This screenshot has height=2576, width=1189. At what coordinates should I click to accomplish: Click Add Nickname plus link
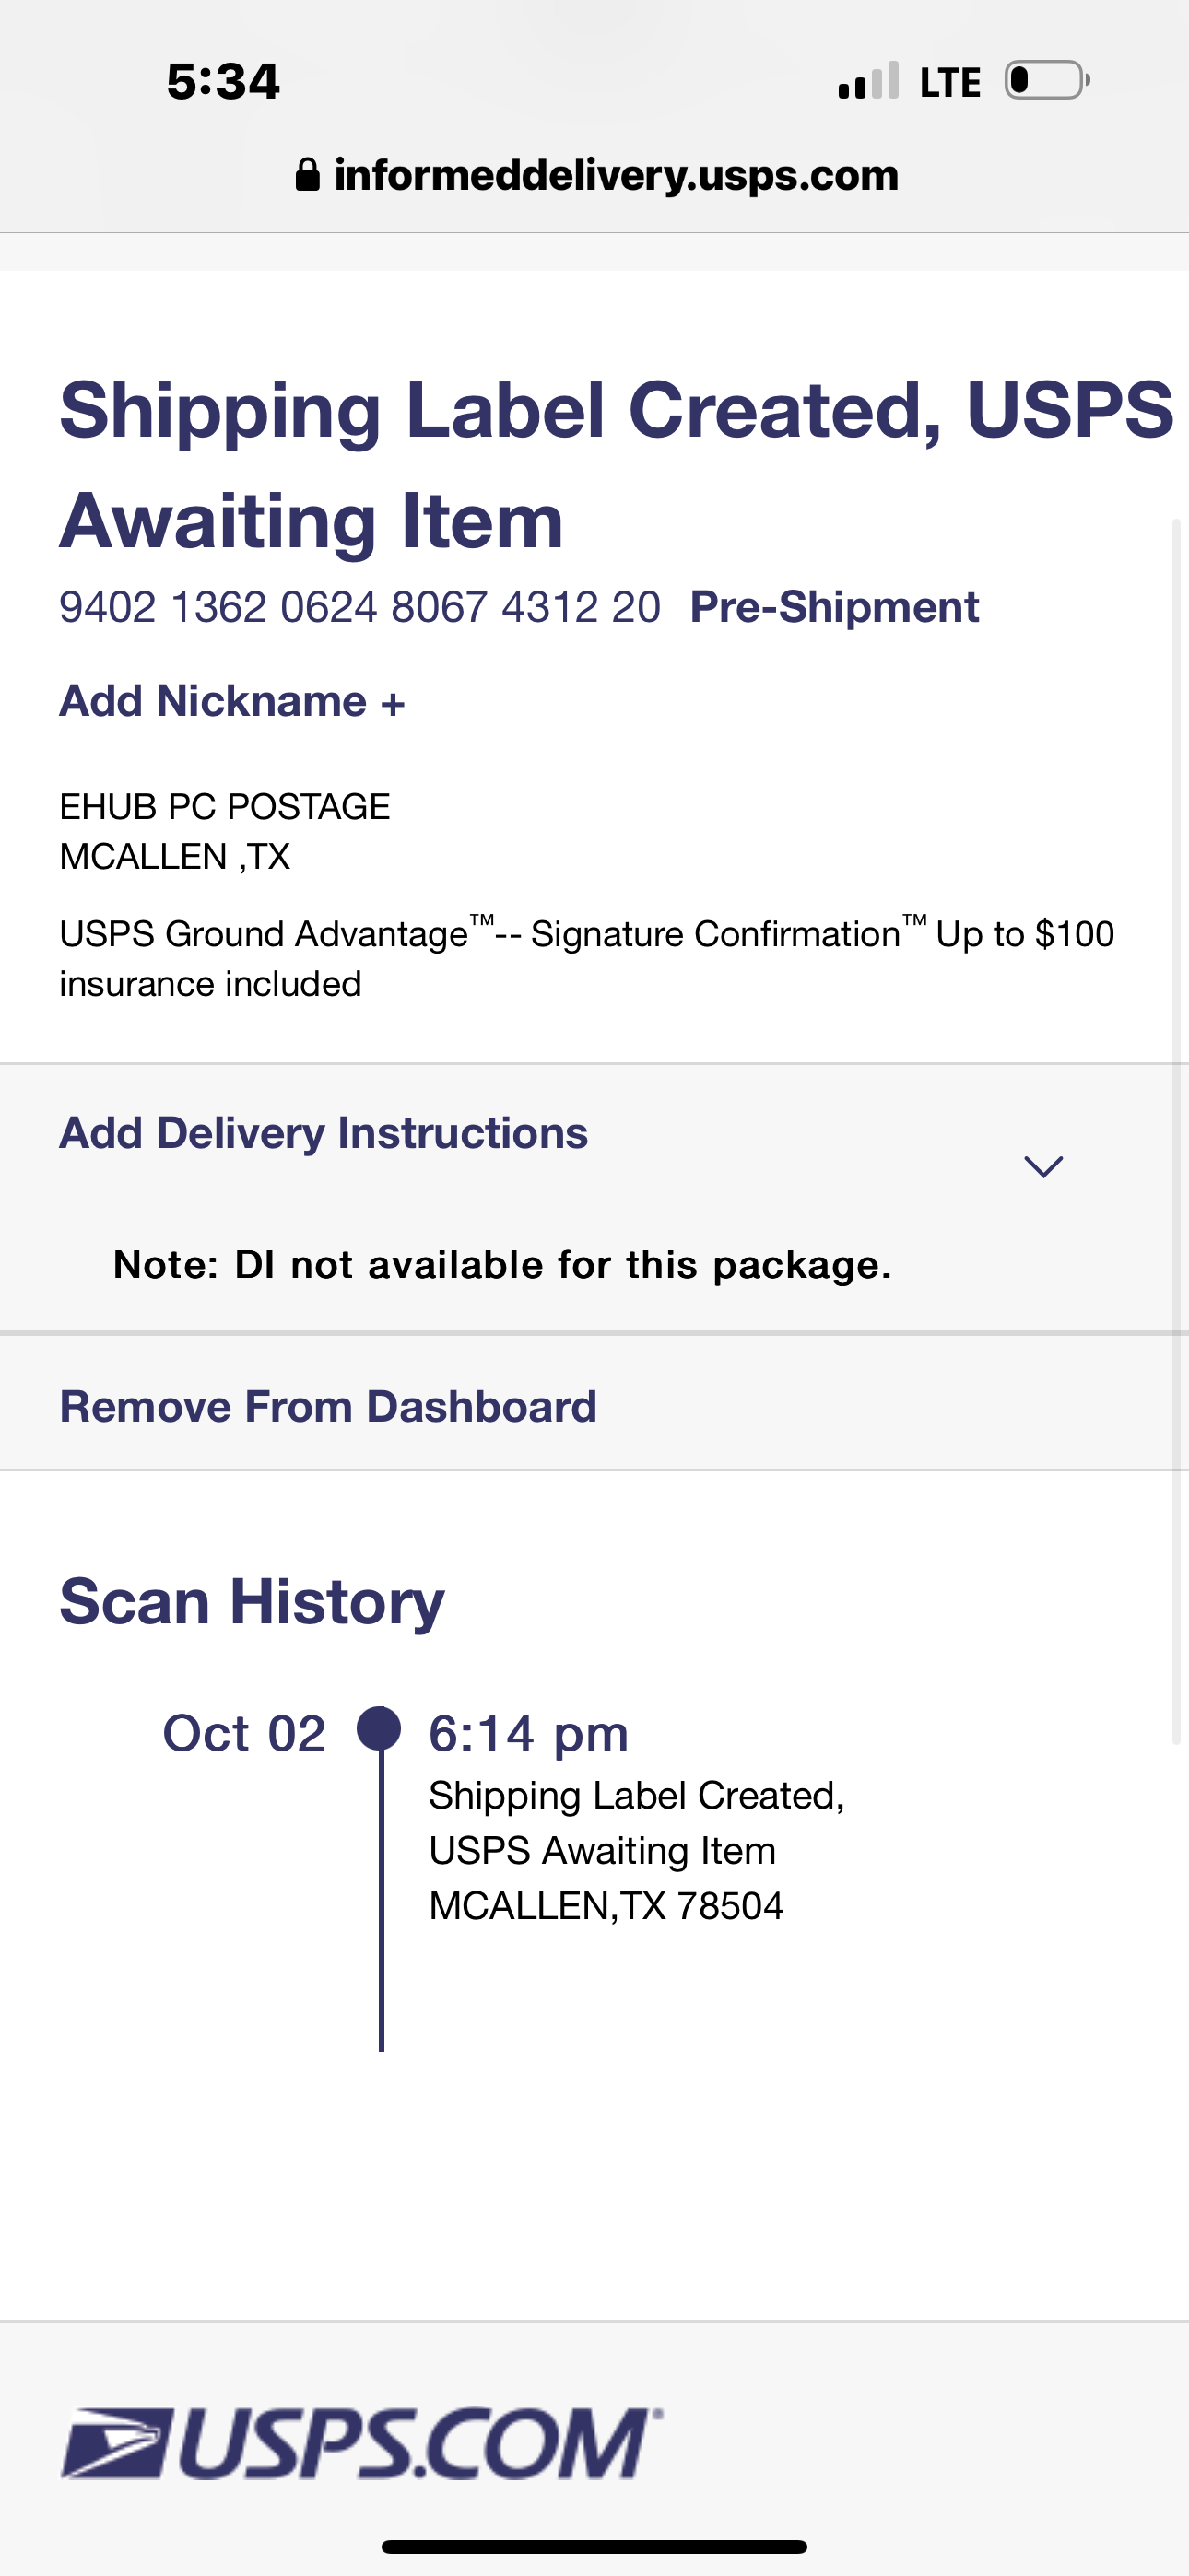point(232,701)
